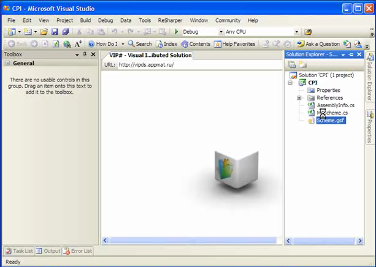Open the Window menu
Viewport: 376px width, 267px height.
click(x=199, y=20)
